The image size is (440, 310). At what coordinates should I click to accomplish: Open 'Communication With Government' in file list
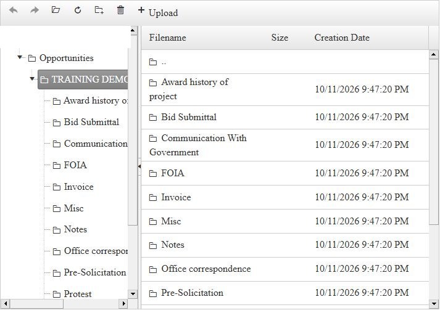(x=285, y=145)
